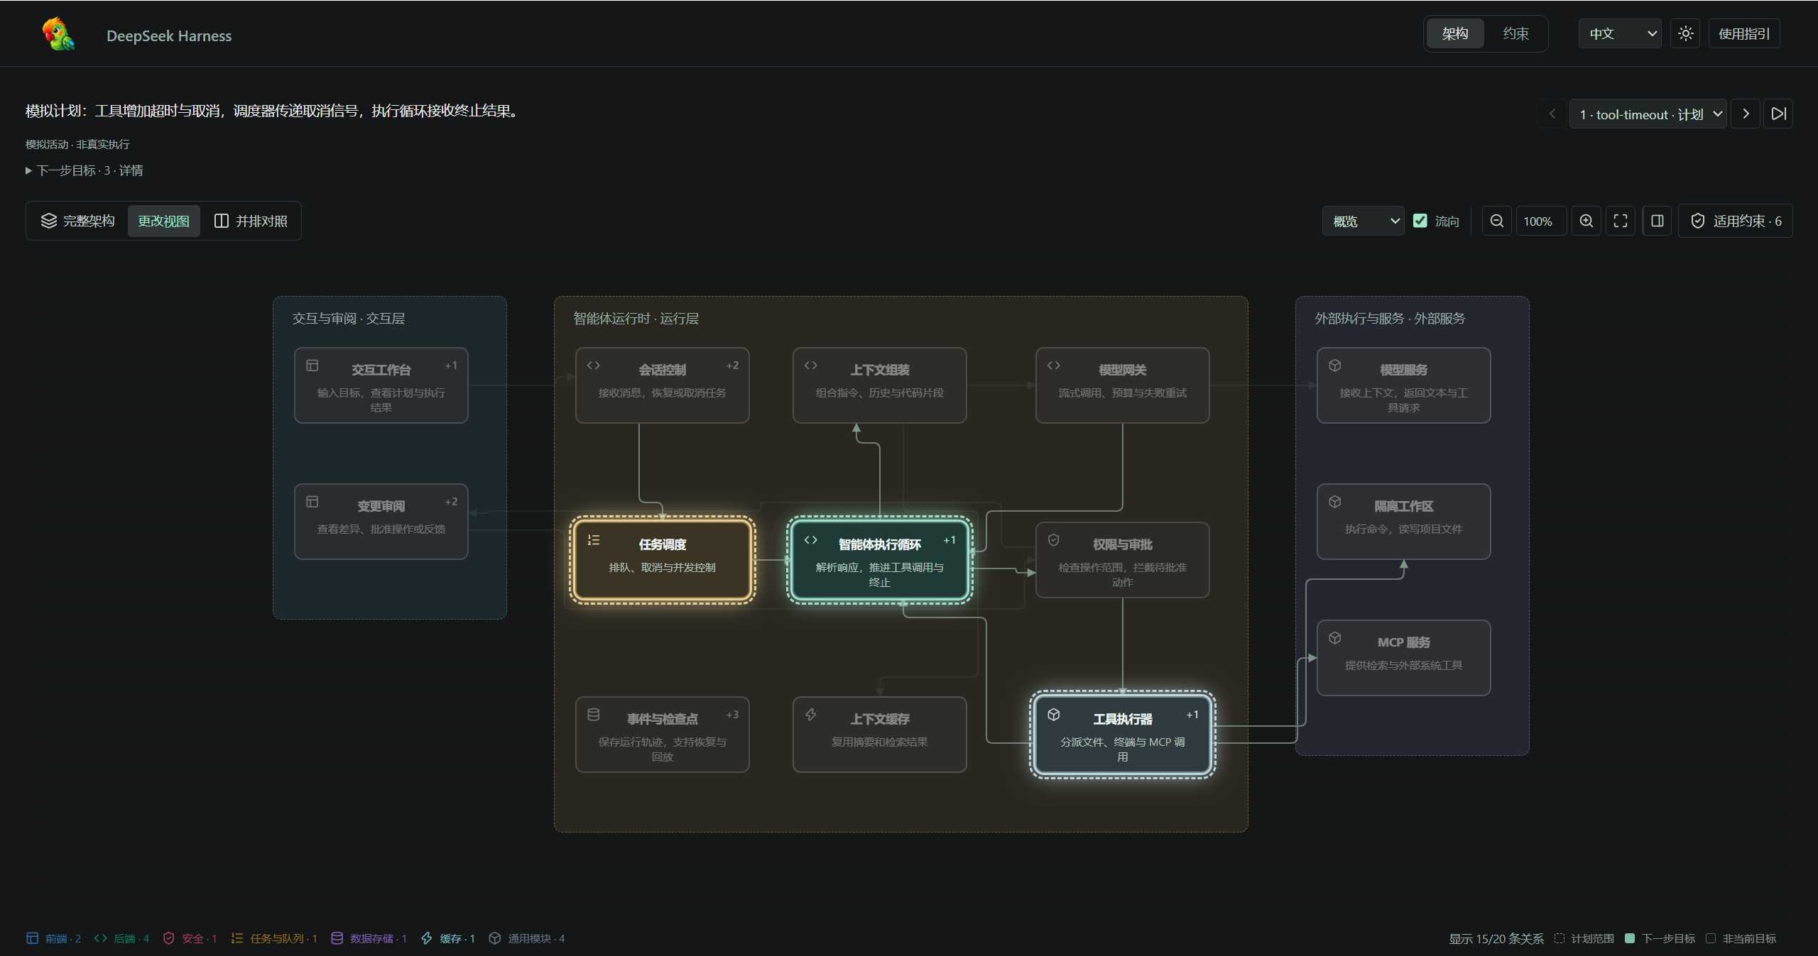Click the 下一步目标 green legend swatch
Image resolution: width=1818 pixels, height=956 pixels.
point(1630,938)
